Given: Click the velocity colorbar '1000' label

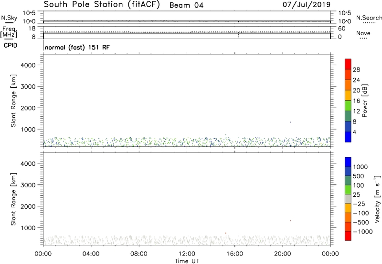Looking at the screenshot, I should [361, 167].
